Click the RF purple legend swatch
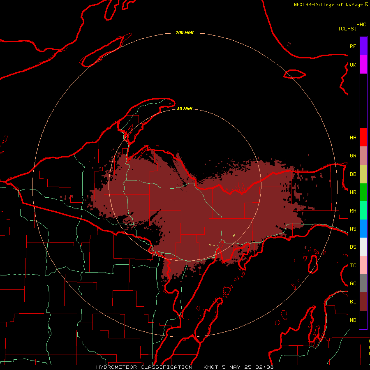The image size is (370, 370). coord(363,46)
